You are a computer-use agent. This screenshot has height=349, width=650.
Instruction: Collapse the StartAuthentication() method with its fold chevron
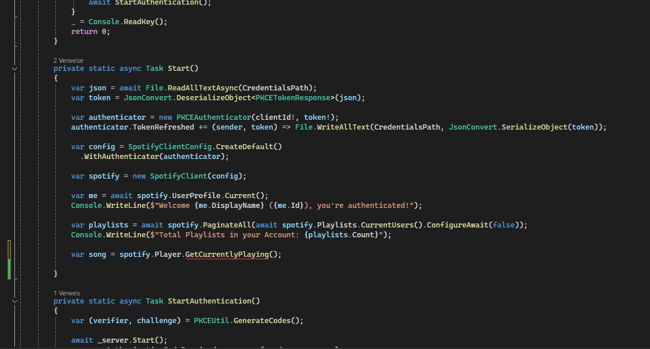coord(14,301)
